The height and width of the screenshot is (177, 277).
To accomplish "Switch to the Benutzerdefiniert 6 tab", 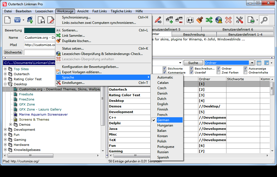I will [x=238, y=29].
